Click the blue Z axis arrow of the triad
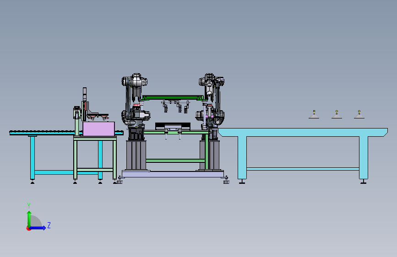The width and height of the screenshot is (397, 257). coord(38,228)
